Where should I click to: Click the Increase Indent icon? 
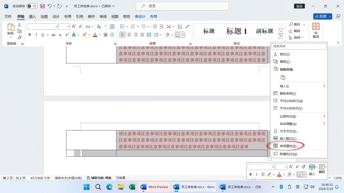click(161, 26)
